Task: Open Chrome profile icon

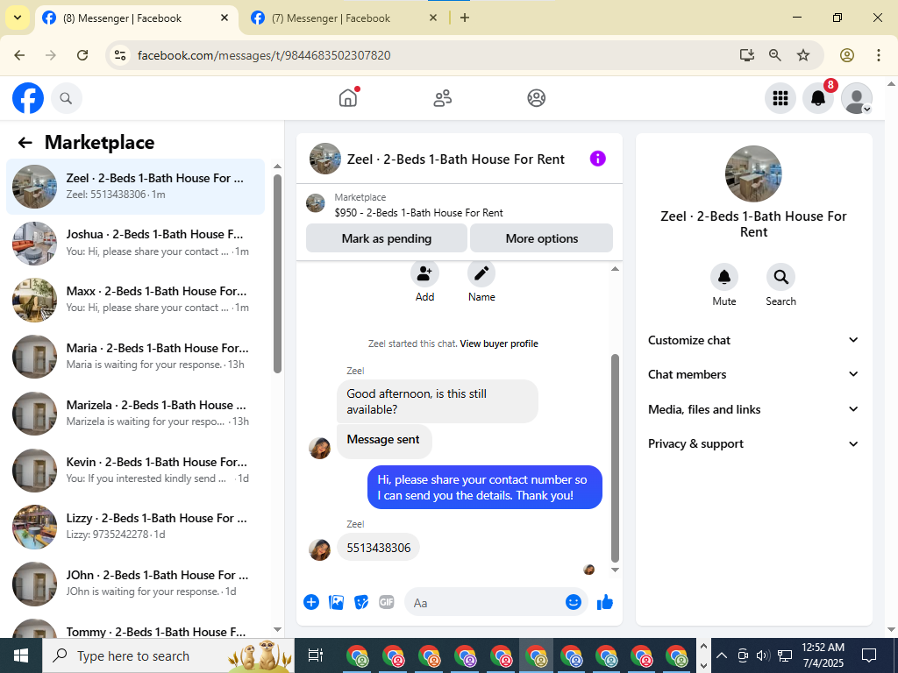Action: (x=847, y=55)
